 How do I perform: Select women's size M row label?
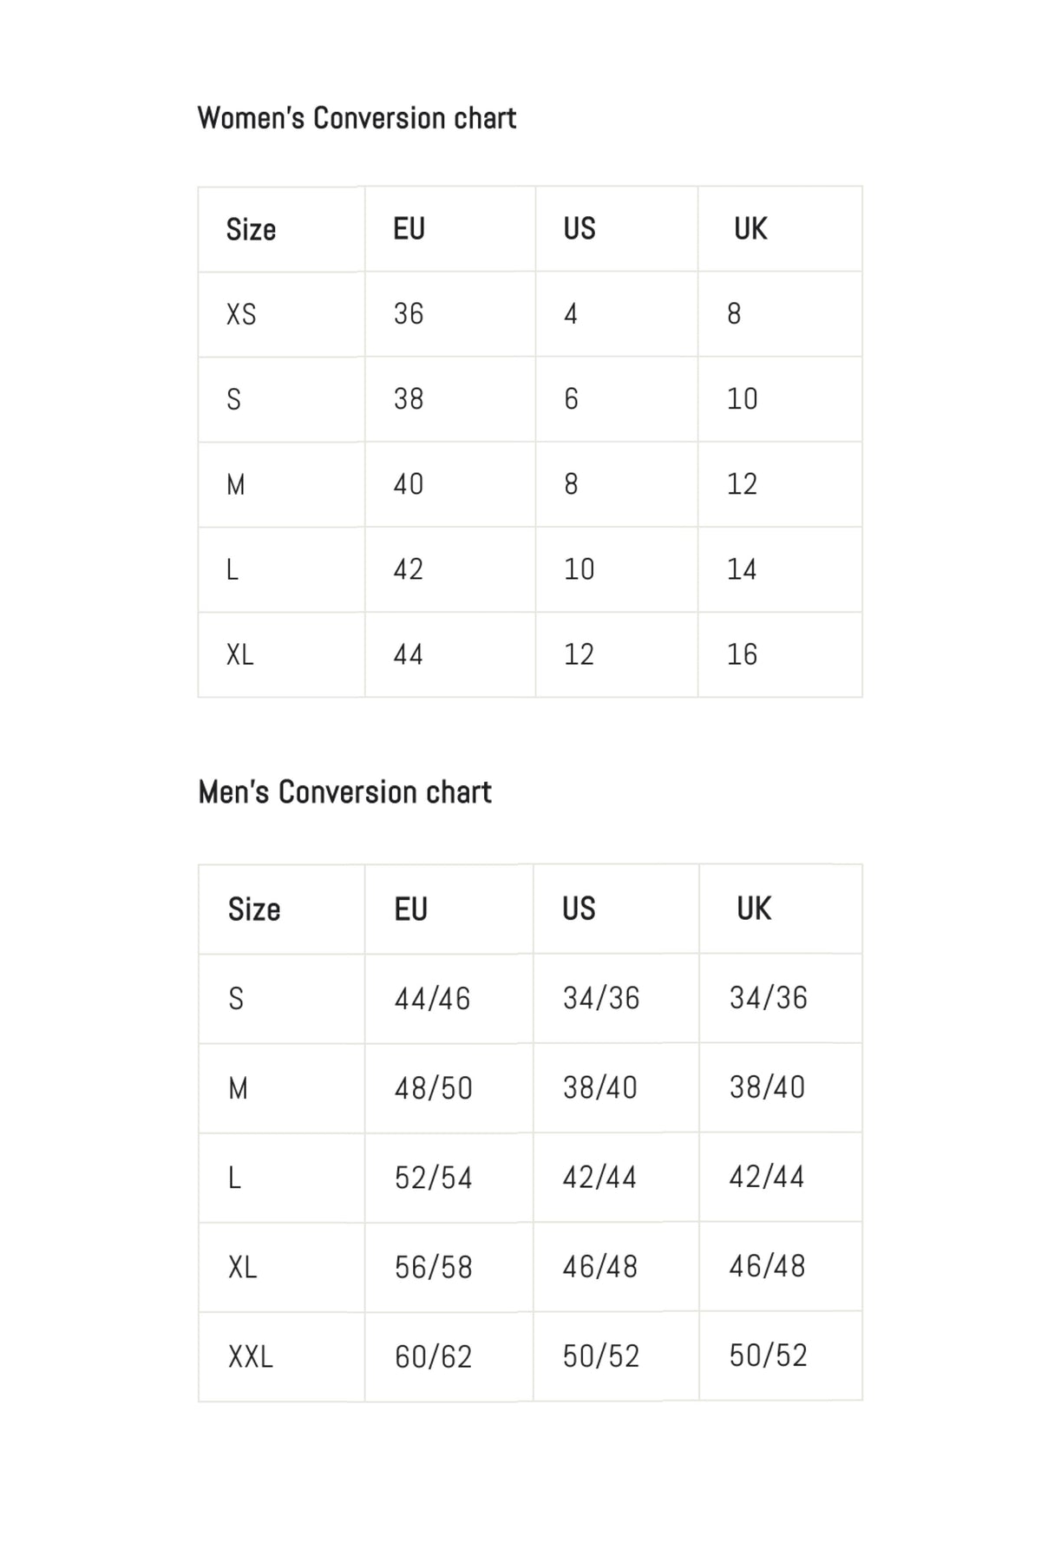(x=236, y=484)
